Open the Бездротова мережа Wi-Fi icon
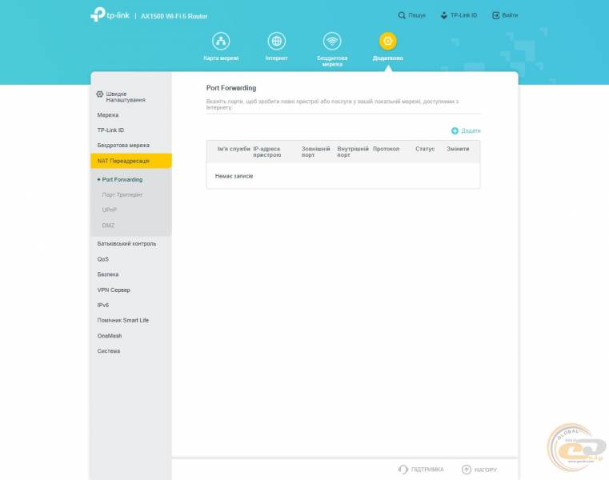This screenshot has height=480, width=609. point(332,41)
